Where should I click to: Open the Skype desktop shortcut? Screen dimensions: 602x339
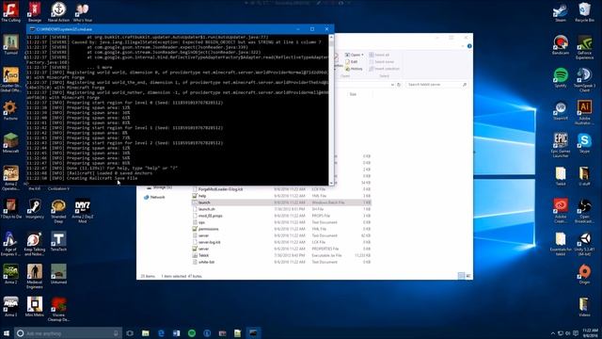[584, 143]
